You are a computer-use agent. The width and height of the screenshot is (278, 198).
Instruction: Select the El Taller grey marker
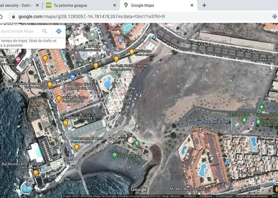104,47
